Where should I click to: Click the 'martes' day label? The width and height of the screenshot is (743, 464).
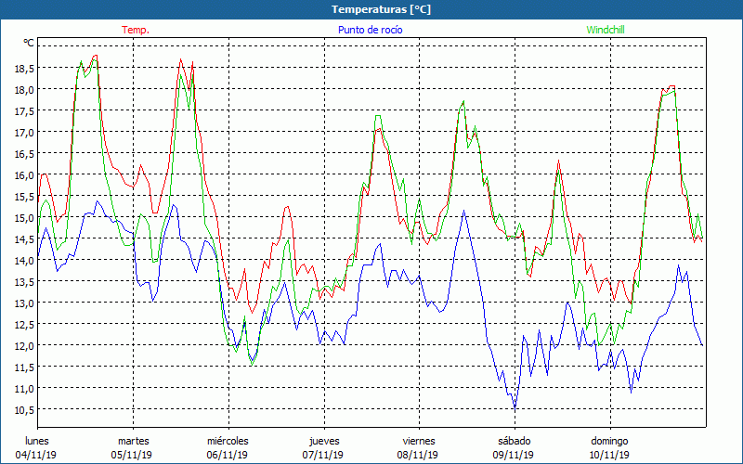[x=134, y=441]
